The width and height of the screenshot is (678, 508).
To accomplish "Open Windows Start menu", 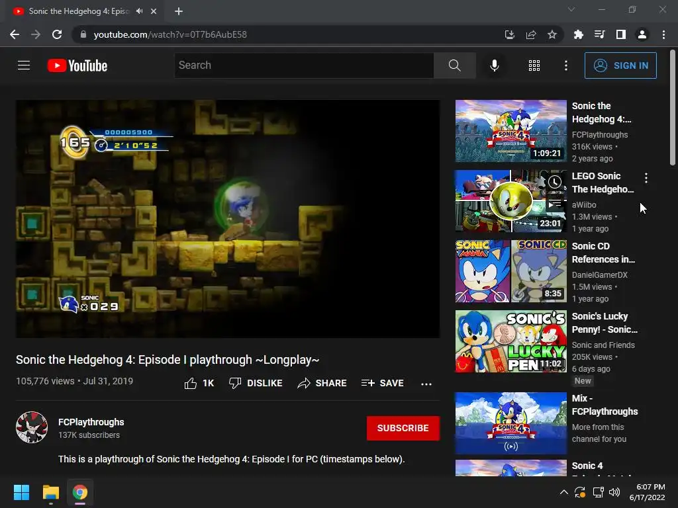I will pos(21,492).
